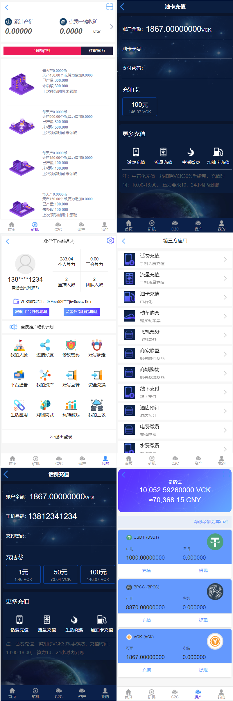
Task: Tap the 邀请好友 share icon
Action: 45,345
